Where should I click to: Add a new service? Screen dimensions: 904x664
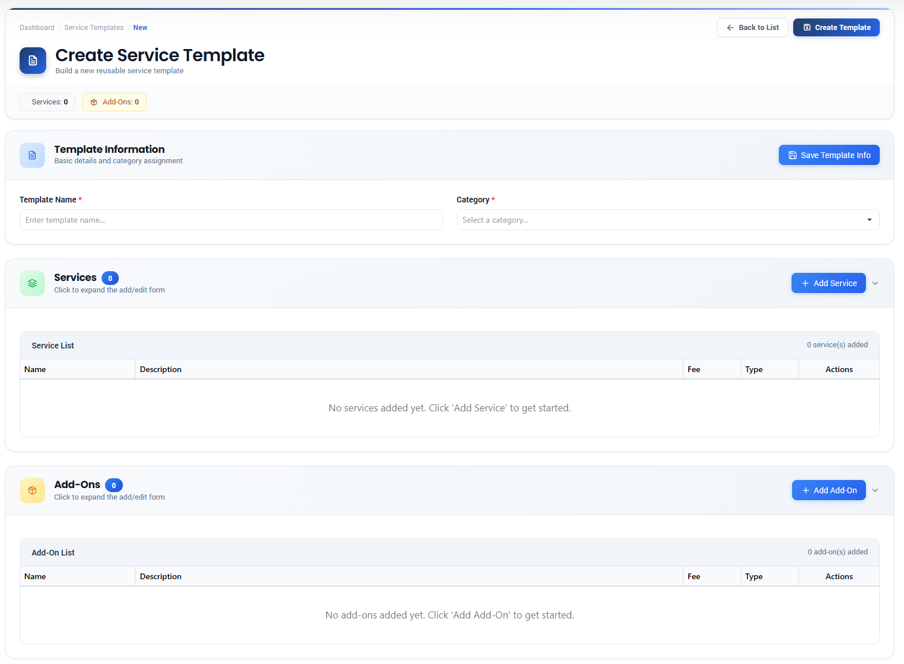click(x=828, y=283)
